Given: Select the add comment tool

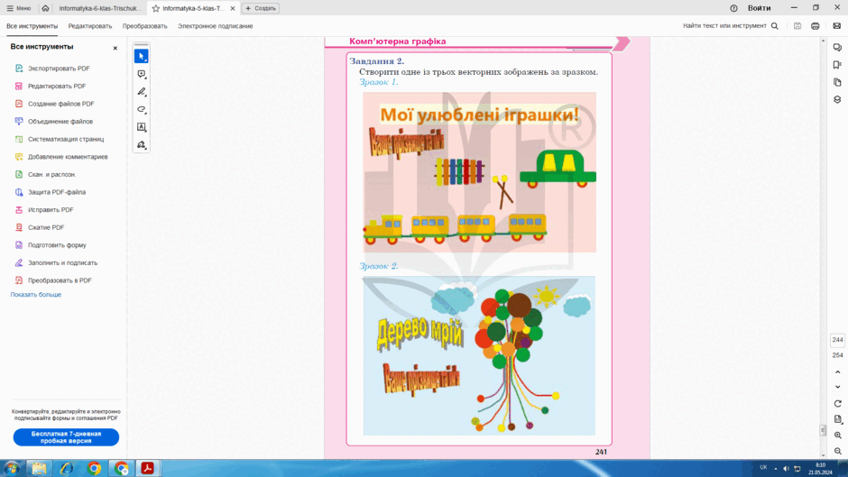Looking at the screenshot, I should click(141, 74).
